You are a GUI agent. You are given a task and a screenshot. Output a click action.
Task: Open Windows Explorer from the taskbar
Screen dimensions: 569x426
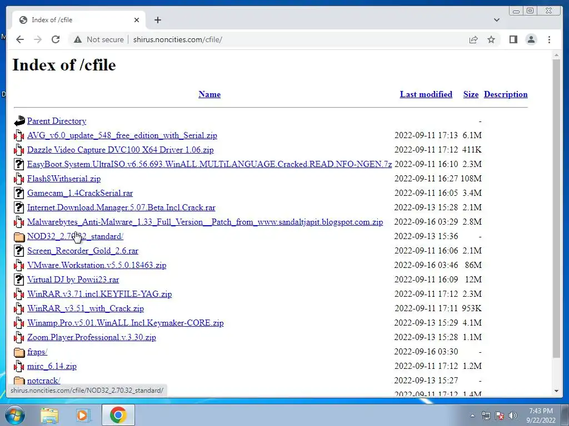[49, 415]
